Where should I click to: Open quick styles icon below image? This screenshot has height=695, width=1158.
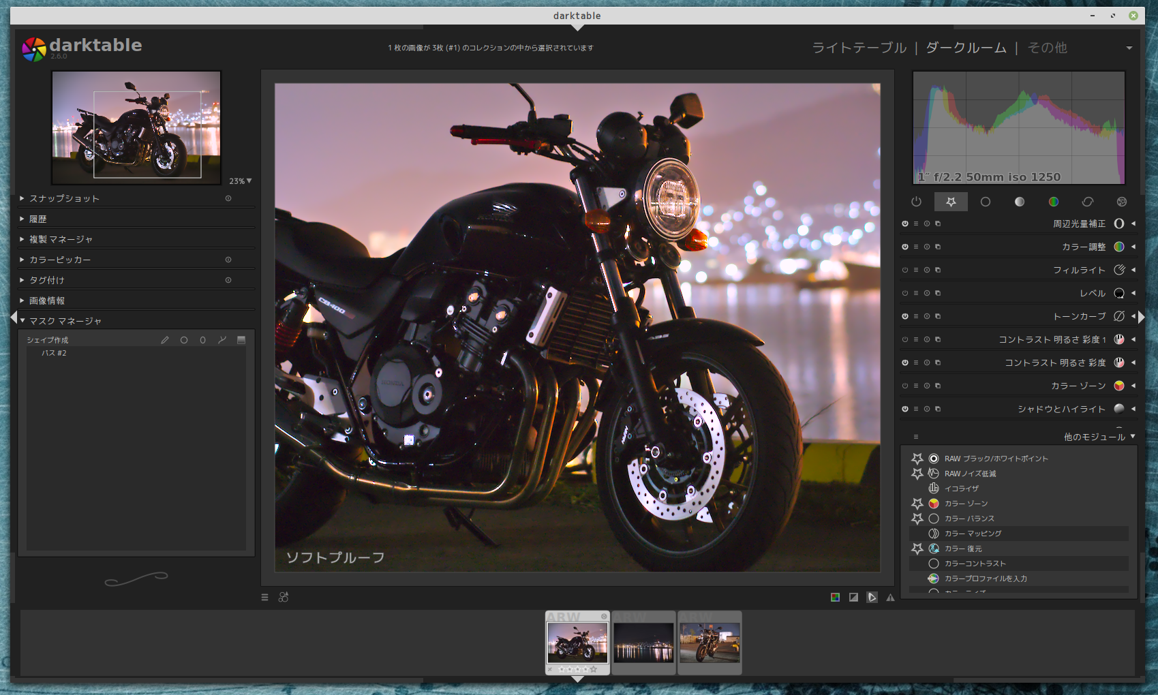coord(284,598)
